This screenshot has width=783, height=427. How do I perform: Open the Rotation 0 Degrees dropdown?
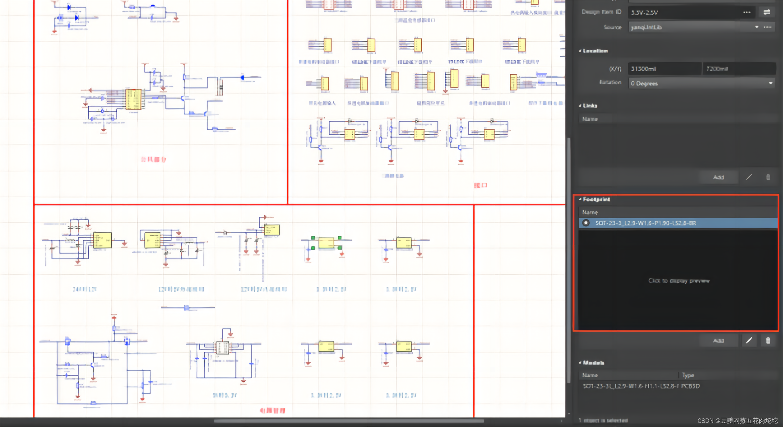pyautogui.click(x=771, y=83)
